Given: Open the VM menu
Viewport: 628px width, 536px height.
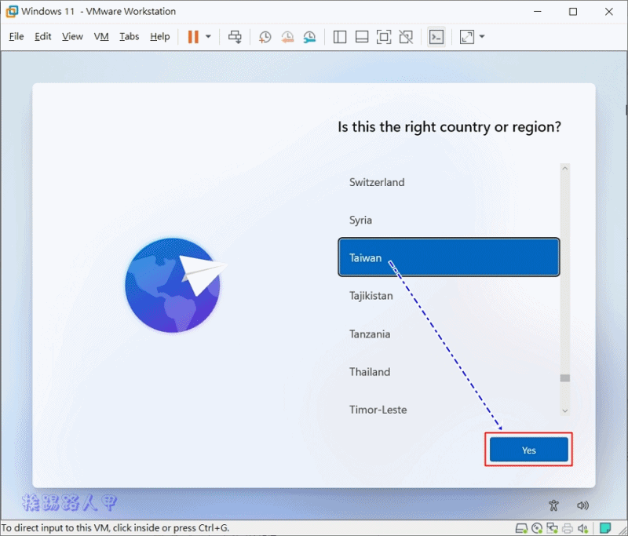Looking at the screenshot, I should click(101, 37).
